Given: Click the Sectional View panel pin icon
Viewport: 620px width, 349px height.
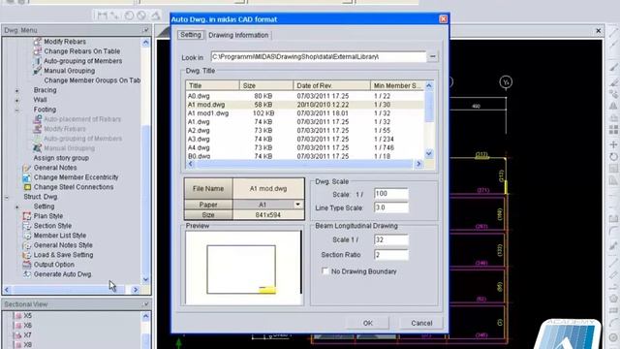Looking at the screenshot, I should [145, 304].
